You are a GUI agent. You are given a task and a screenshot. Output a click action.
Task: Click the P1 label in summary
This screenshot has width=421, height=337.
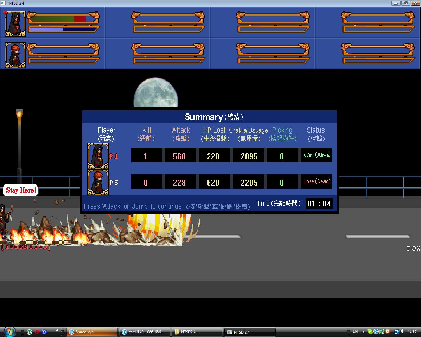114,156
